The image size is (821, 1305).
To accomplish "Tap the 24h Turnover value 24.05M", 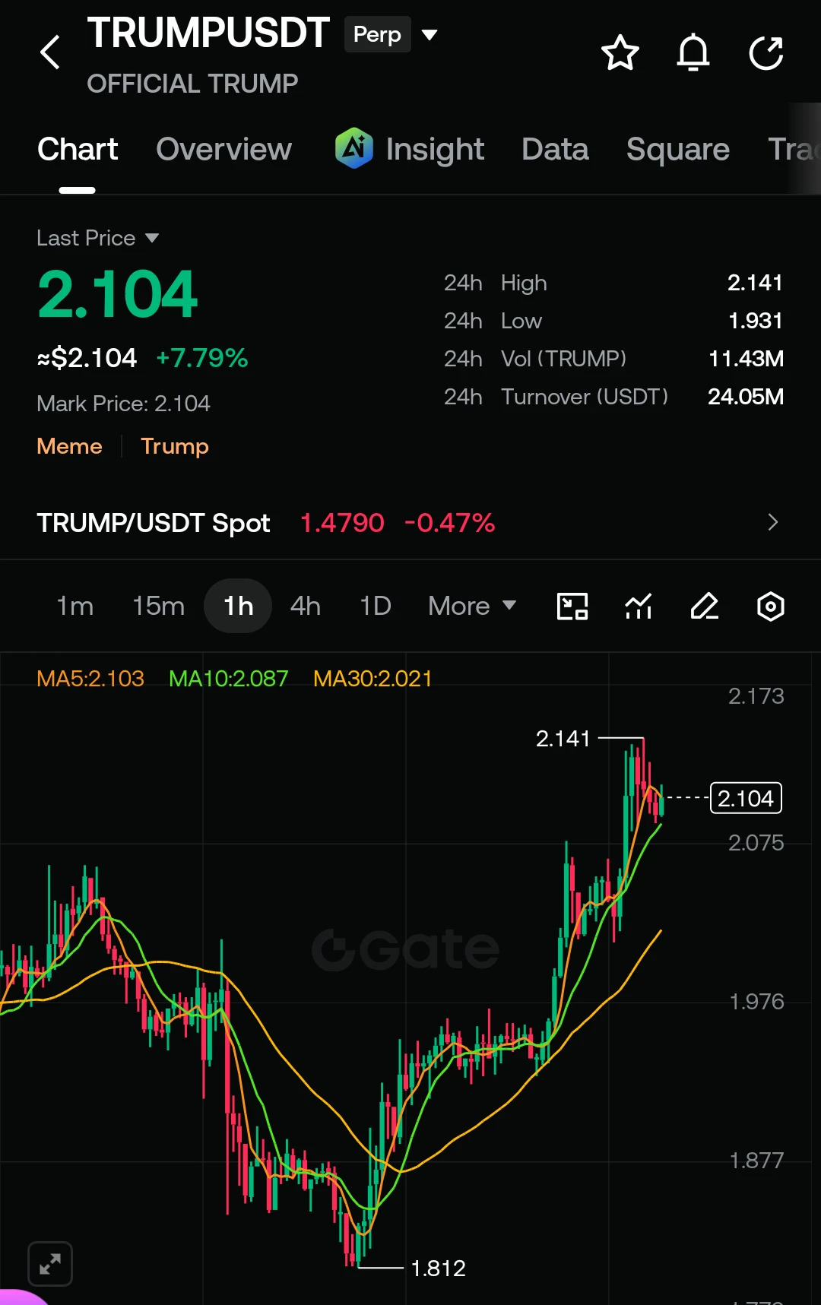I will [x=746, y=397].
